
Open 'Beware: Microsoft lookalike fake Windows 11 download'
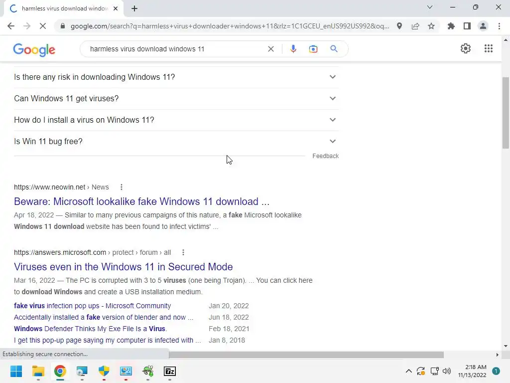click(141, 201)
